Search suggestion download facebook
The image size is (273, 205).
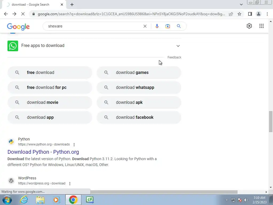[139, 117]
